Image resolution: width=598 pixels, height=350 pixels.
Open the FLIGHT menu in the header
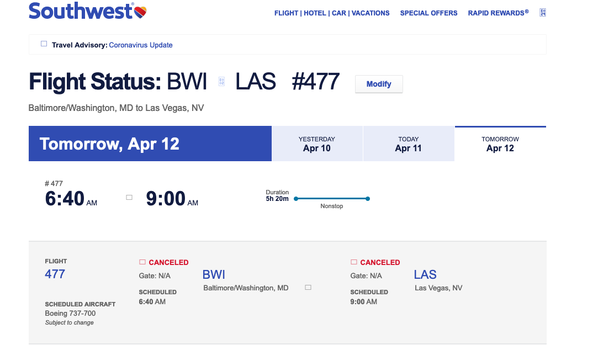click(286, 13)
